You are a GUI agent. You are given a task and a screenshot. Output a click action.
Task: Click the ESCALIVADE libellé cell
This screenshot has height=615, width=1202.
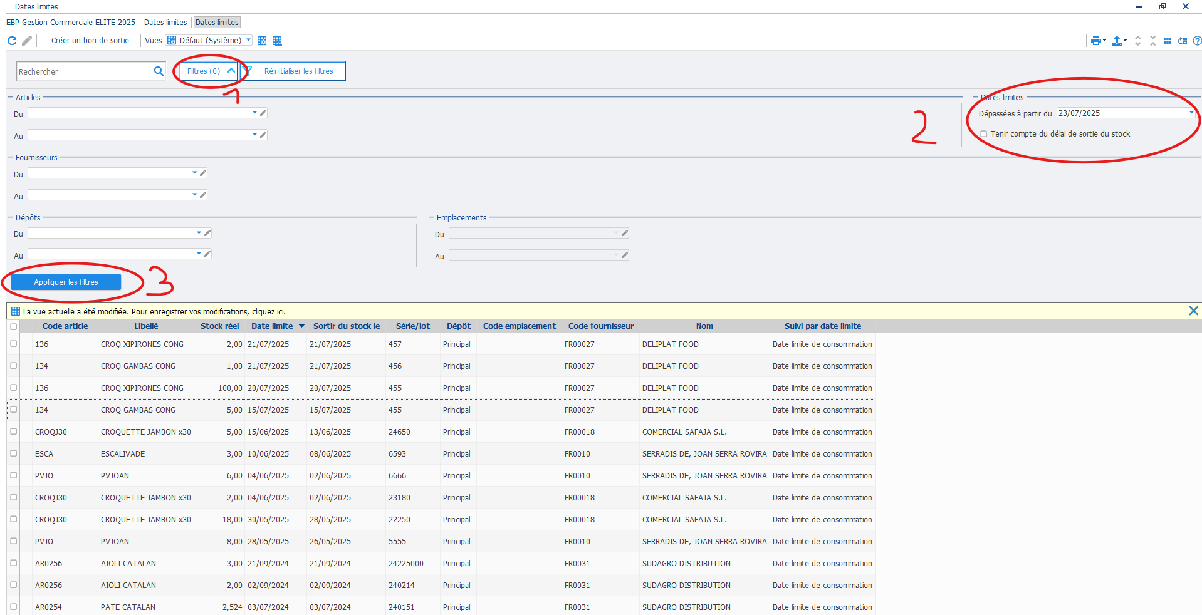pyautogui.click(x=145, y=453)
